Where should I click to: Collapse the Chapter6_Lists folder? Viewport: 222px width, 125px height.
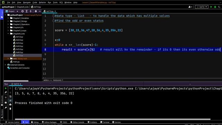tap(8, 34)
